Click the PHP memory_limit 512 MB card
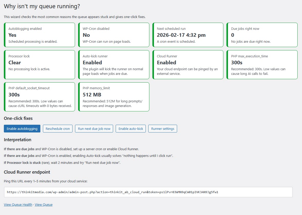Screen dimensions: 302x215 (114, 97)
